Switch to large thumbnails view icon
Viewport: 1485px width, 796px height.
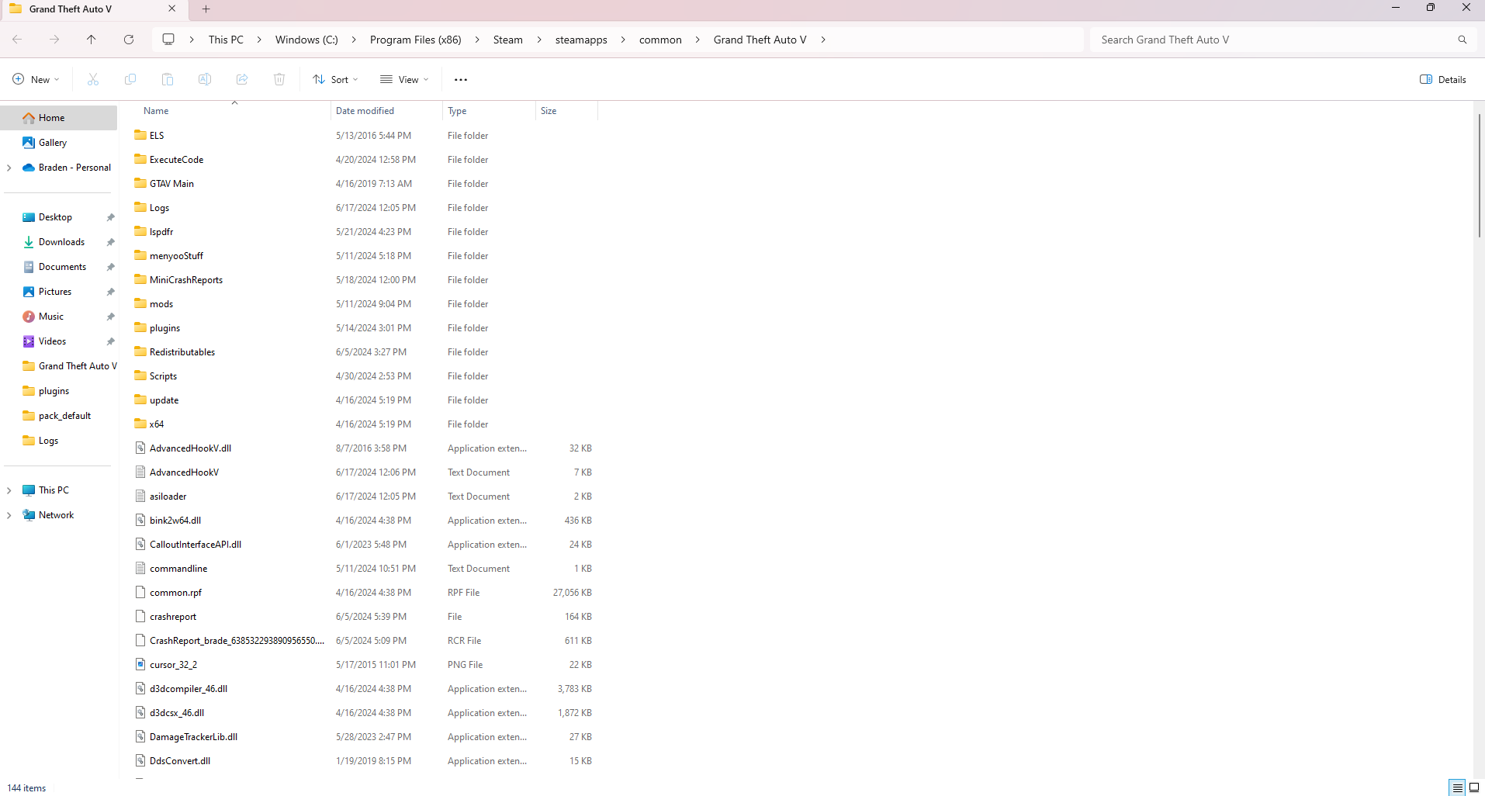1474,787
